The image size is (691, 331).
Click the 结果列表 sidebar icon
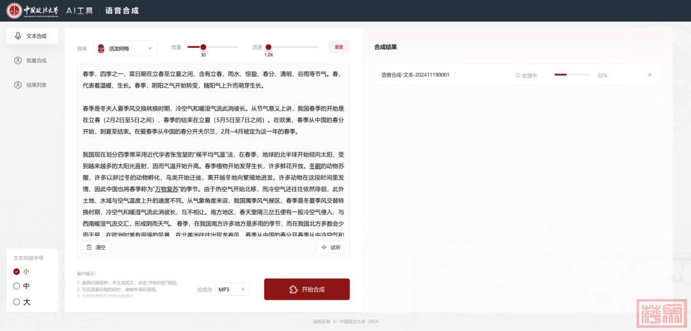click(x=18, y=84)
